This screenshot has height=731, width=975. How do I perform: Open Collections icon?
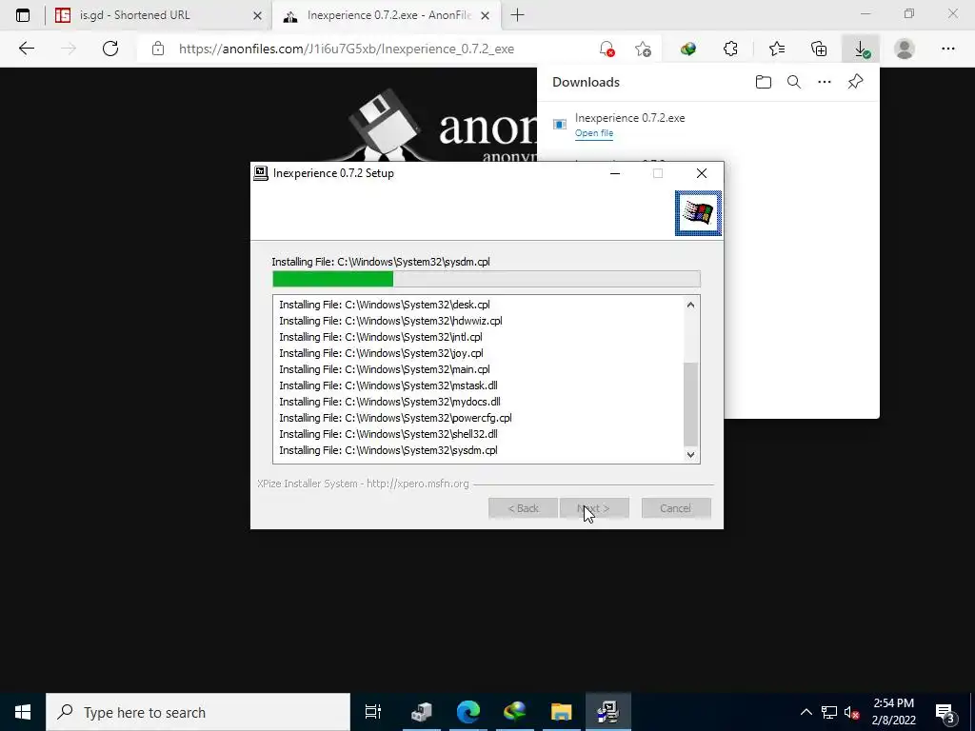[x=819, y=49]
